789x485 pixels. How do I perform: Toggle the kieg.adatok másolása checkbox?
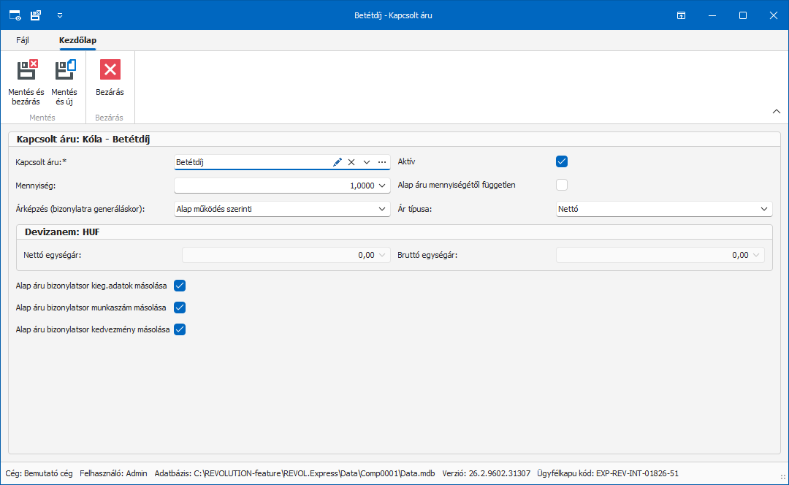tap(180, 286)
